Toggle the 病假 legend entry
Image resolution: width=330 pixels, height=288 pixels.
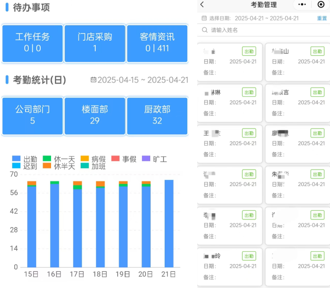[x=93, y=159]
